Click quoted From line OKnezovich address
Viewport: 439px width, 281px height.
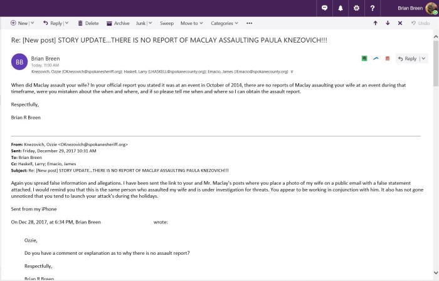coord(93,145)
